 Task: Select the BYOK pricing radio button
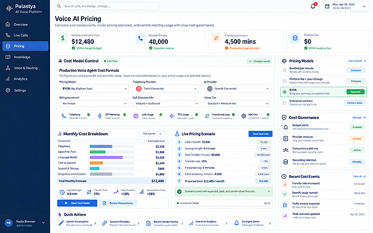(284, 92)
